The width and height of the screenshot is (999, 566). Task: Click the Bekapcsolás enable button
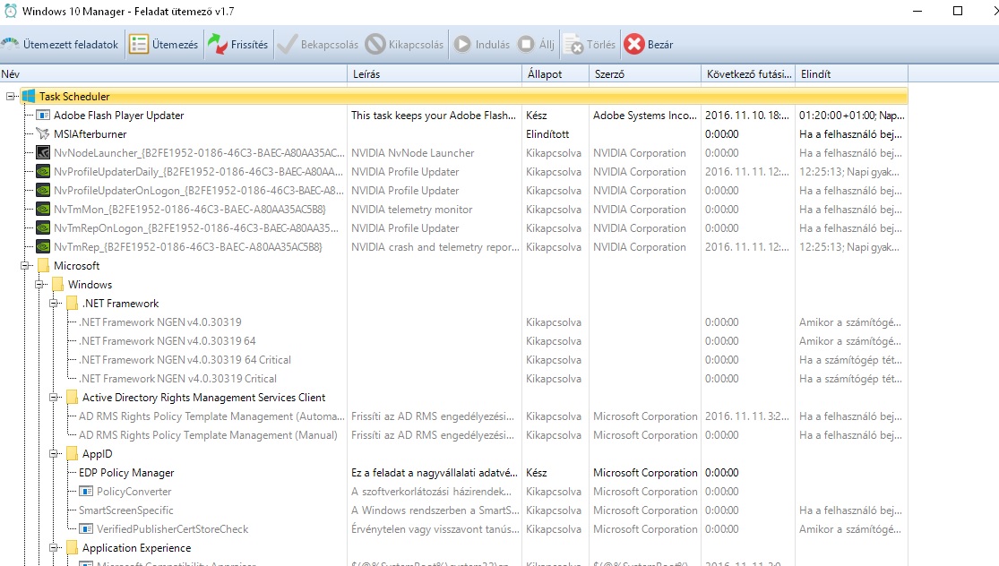(318, 45)
